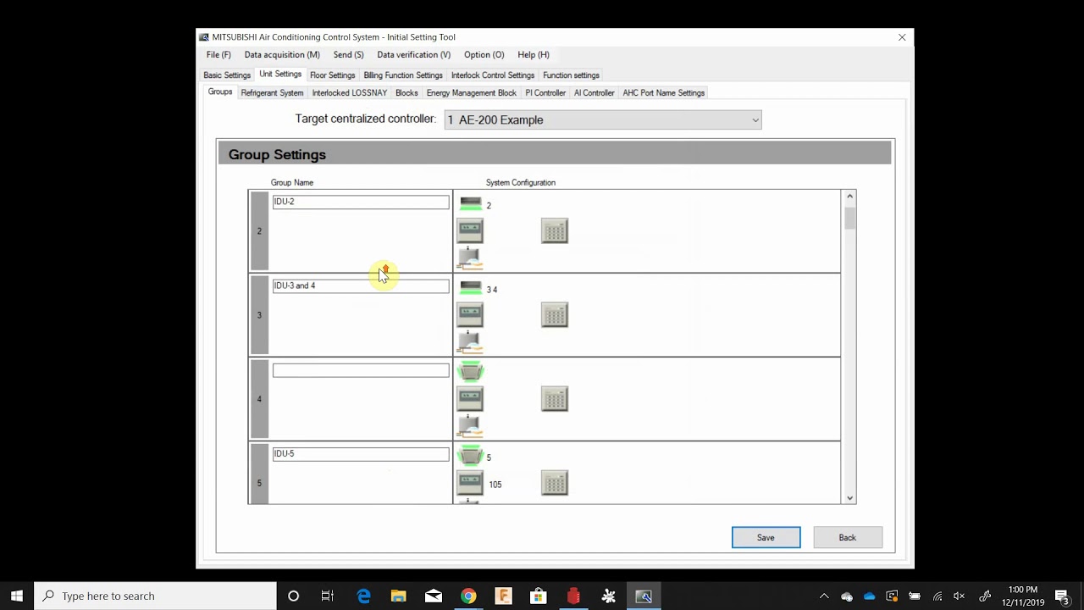The image size is (1084, 610).
Task: Show hidden system tray icons
Action: tap(824, 596)
